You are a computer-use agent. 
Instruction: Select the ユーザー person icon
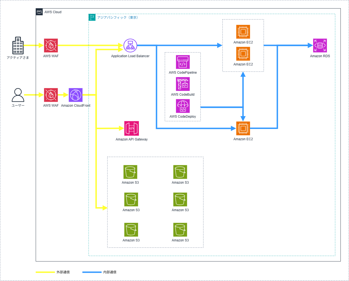(x=18, y=95)
